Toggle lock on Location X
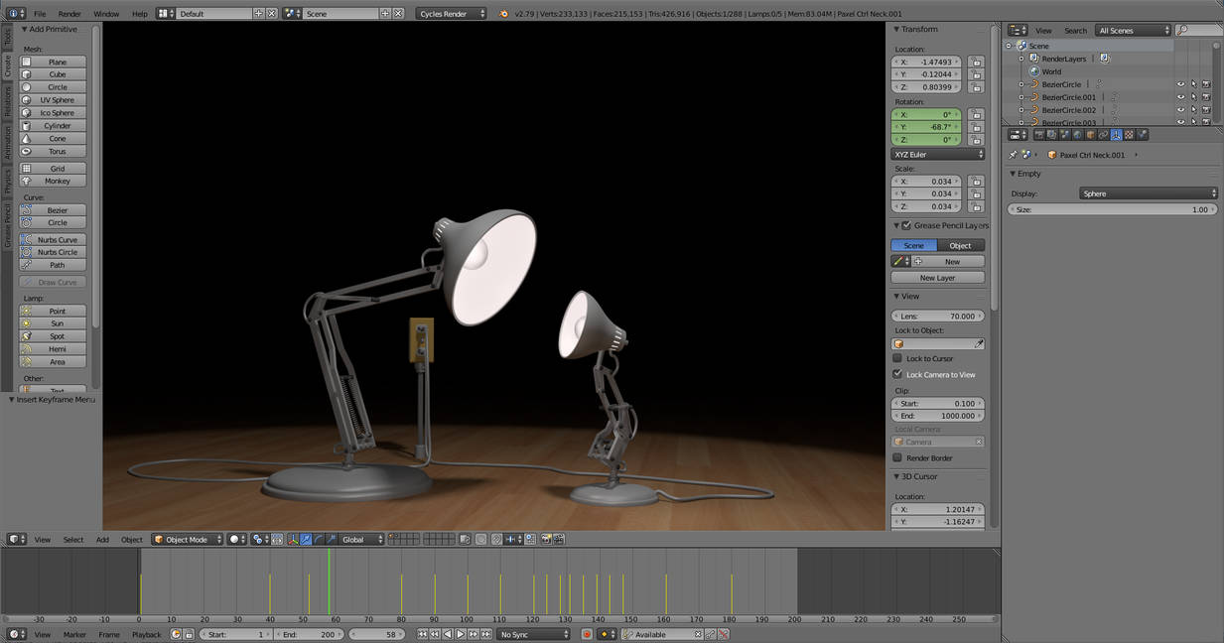 (x=976, y=62)
